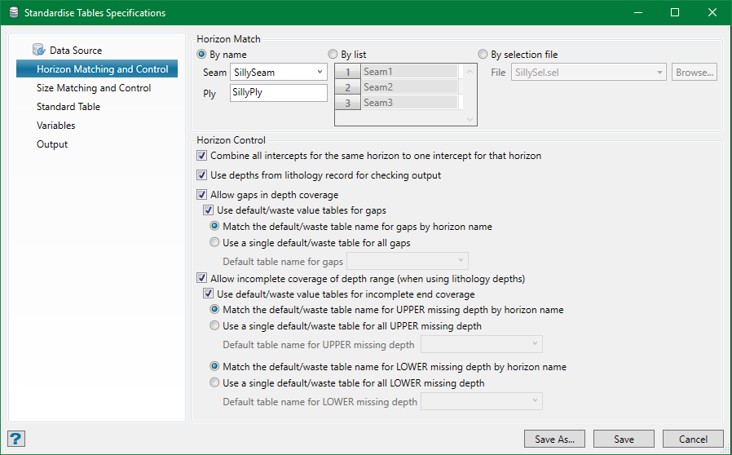Cancel the Standardise Tables dialog
This screenshot has height=455, width=732.
coord(693,440)
